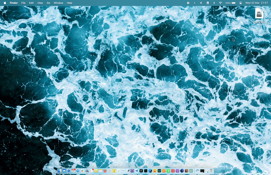
Task: Open Reminders from the Dock
Action: click(91, 171)
